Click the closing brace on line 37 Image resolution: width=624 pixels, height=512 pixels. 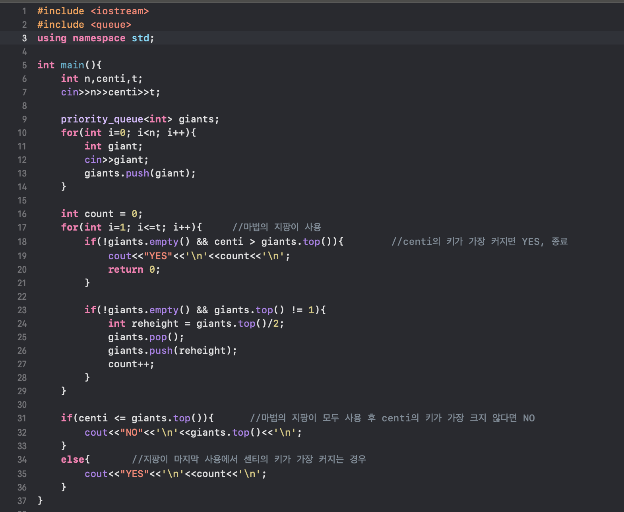pyautogui.click(x=40, y=501)
